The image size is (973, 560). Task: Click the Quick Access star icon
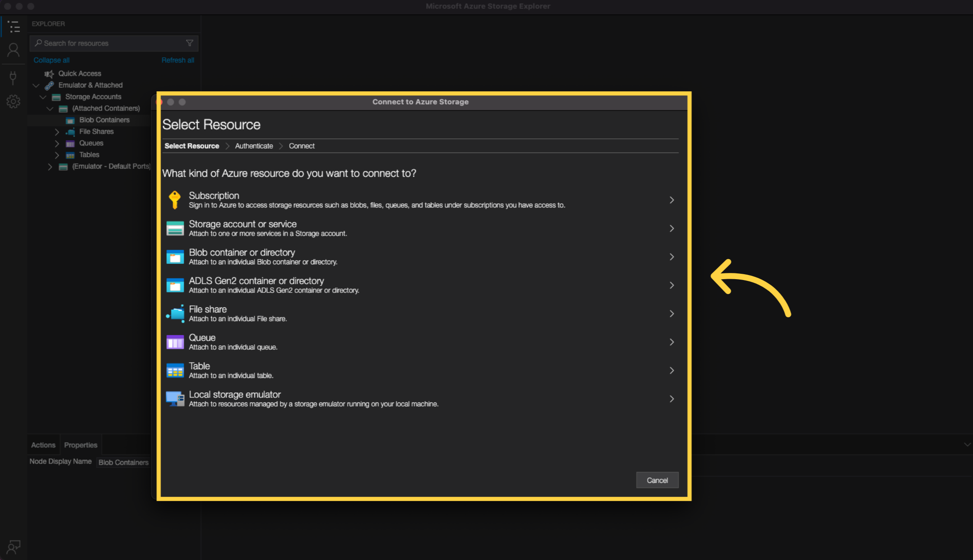coord(49,74)
